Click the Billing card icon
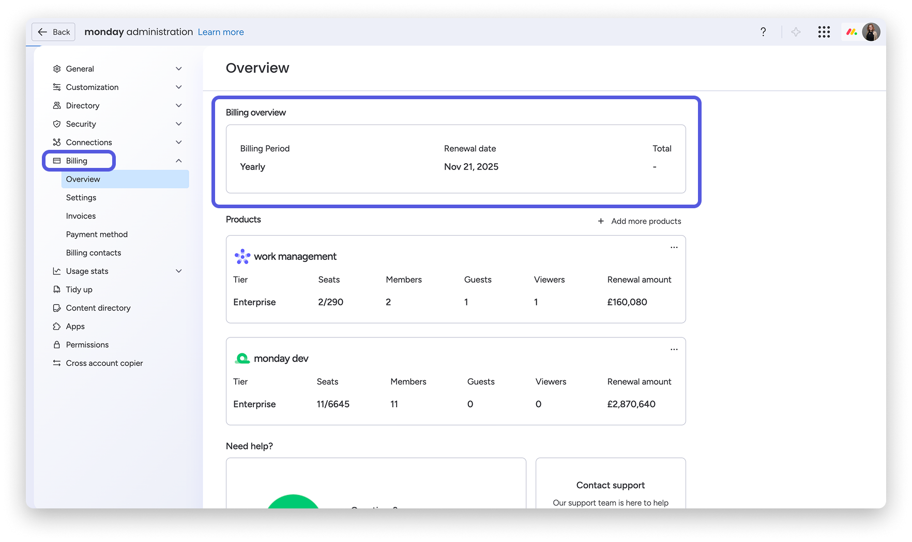 pos(57,161)
